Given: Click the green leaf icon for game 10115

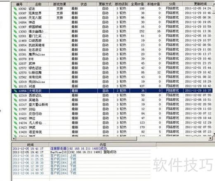Looking at the screenshot, I should coord(15,86).
